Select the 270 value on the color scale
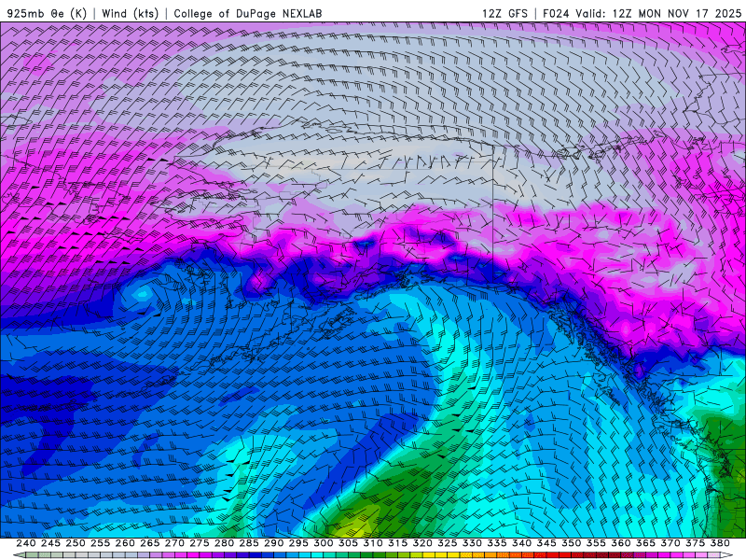The image size is (746, 560). [x=174, y=543]
